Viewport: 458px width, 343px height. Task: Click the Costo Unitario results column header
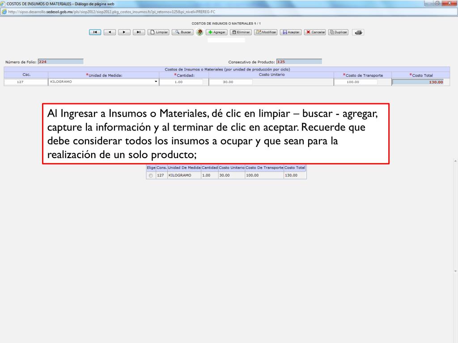point(231,168)
